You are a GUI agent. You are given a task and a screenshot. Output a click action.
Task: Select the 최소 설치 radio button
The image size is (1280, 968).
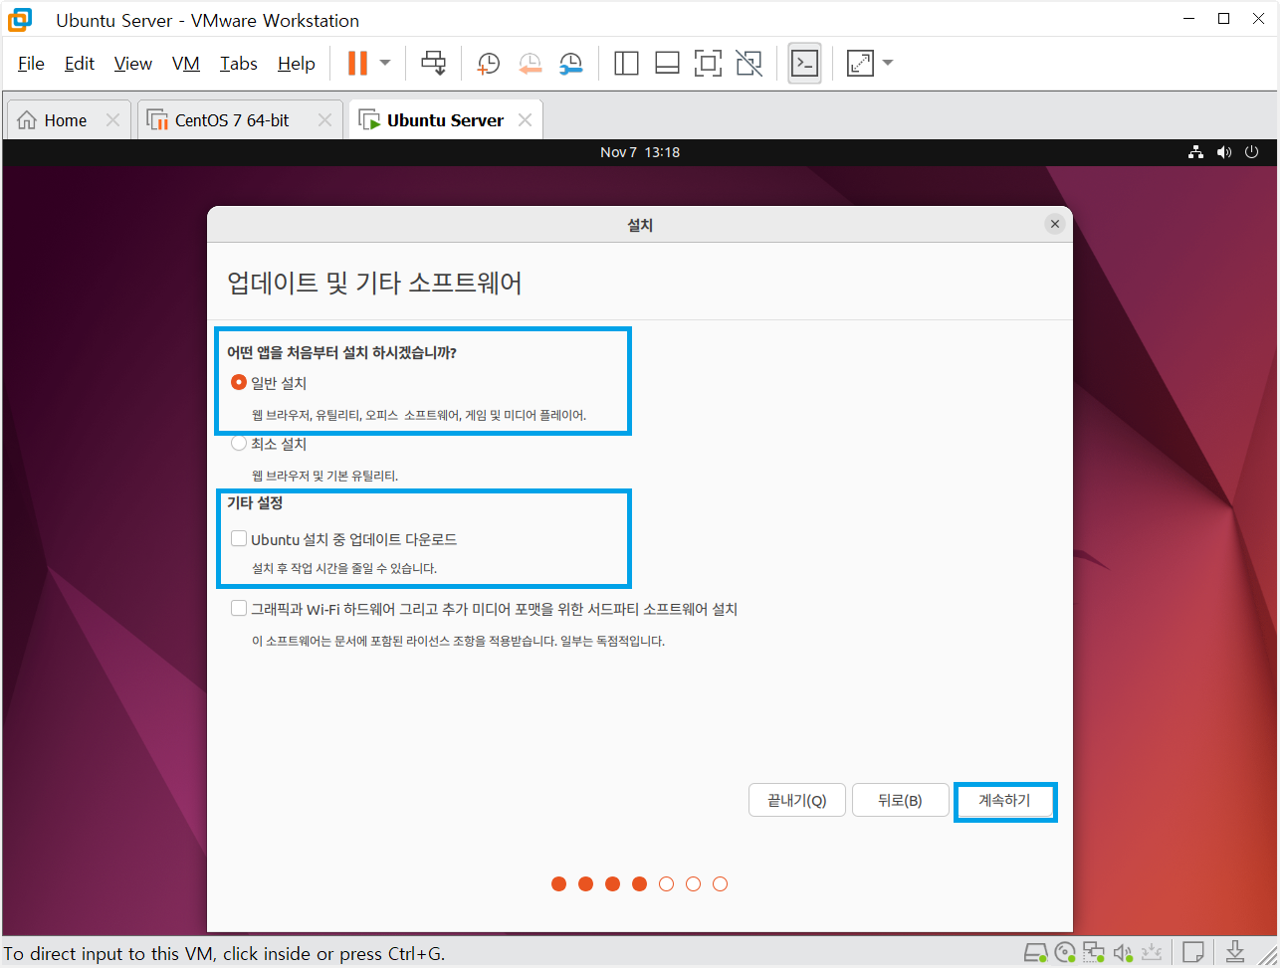pyautogui.click(x=239, y=444)
